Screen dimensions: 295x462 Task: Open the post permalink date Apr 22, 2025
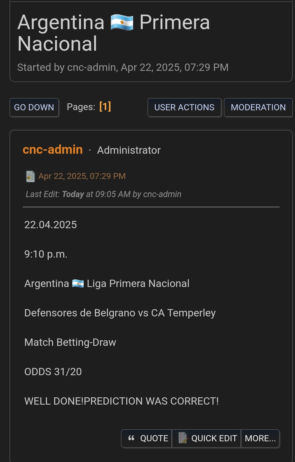tap(82, 176)
